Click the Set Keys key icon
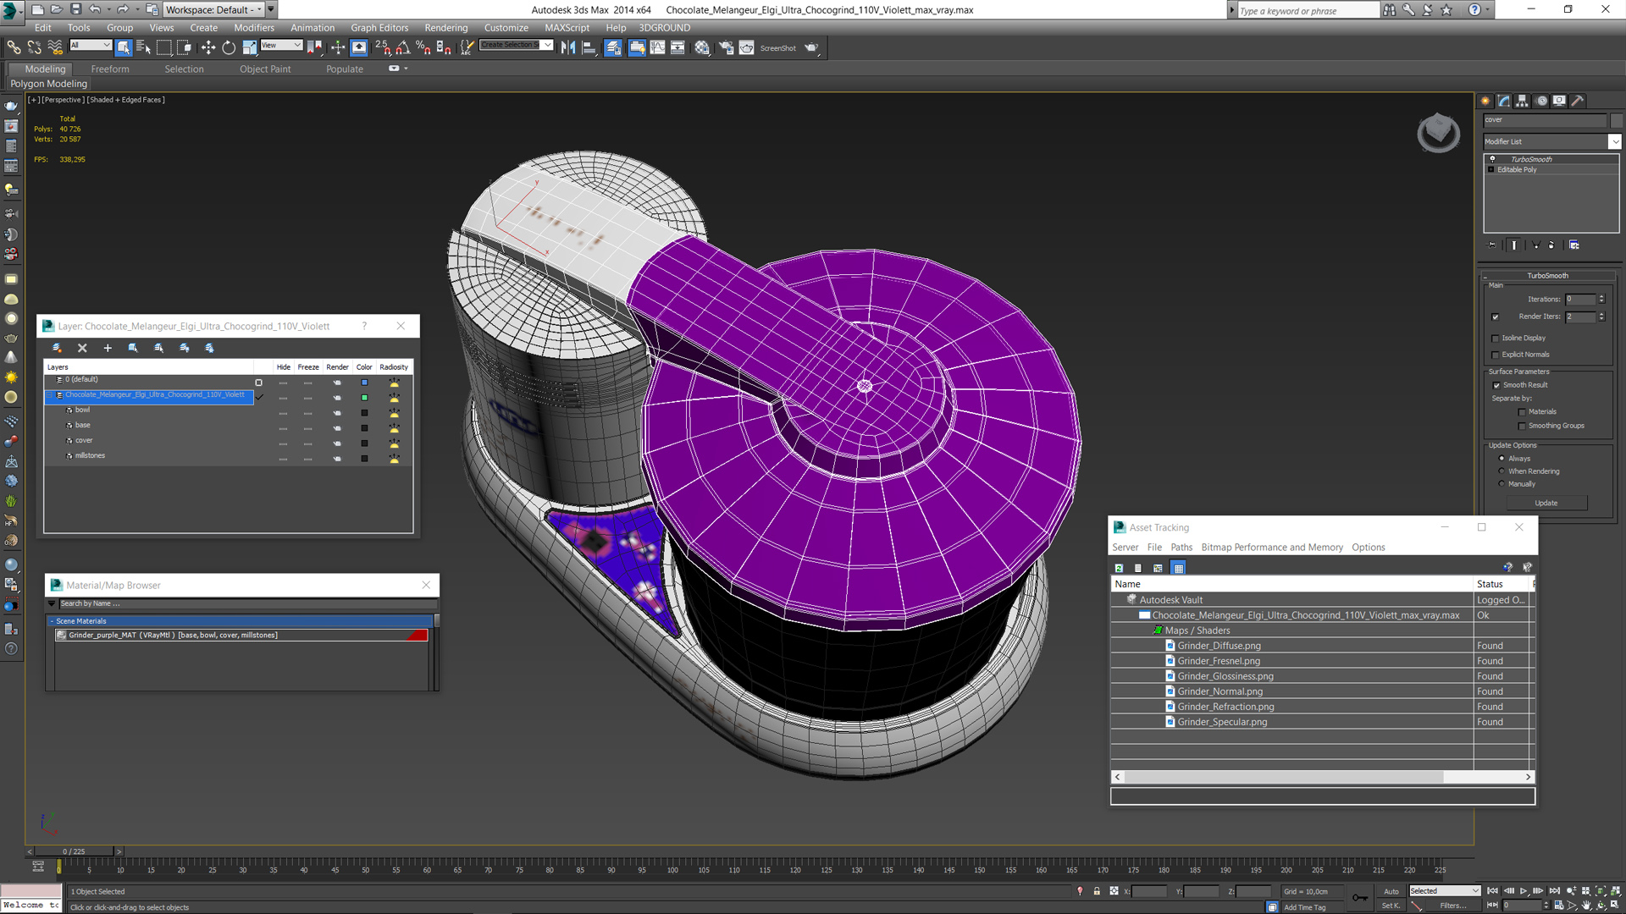 [x=1359, y=897]
